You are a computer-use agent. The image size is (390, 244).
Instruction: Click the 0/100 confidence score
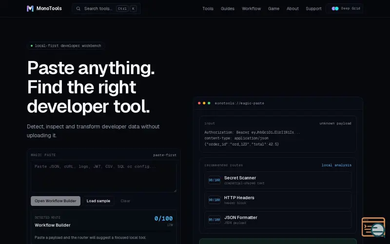point(163,218)
